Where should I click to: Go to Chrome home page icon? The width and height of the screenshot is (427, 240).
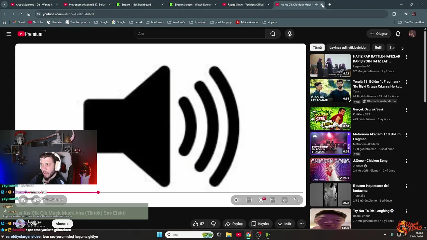click(x=29, y=14)
